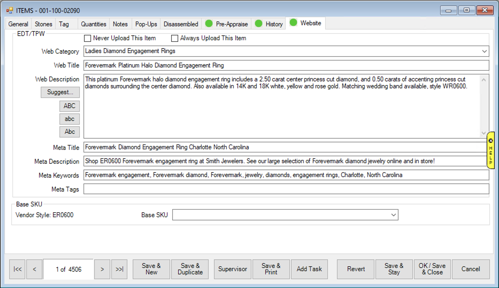Check Always Upload This Item

click(175, 38)
